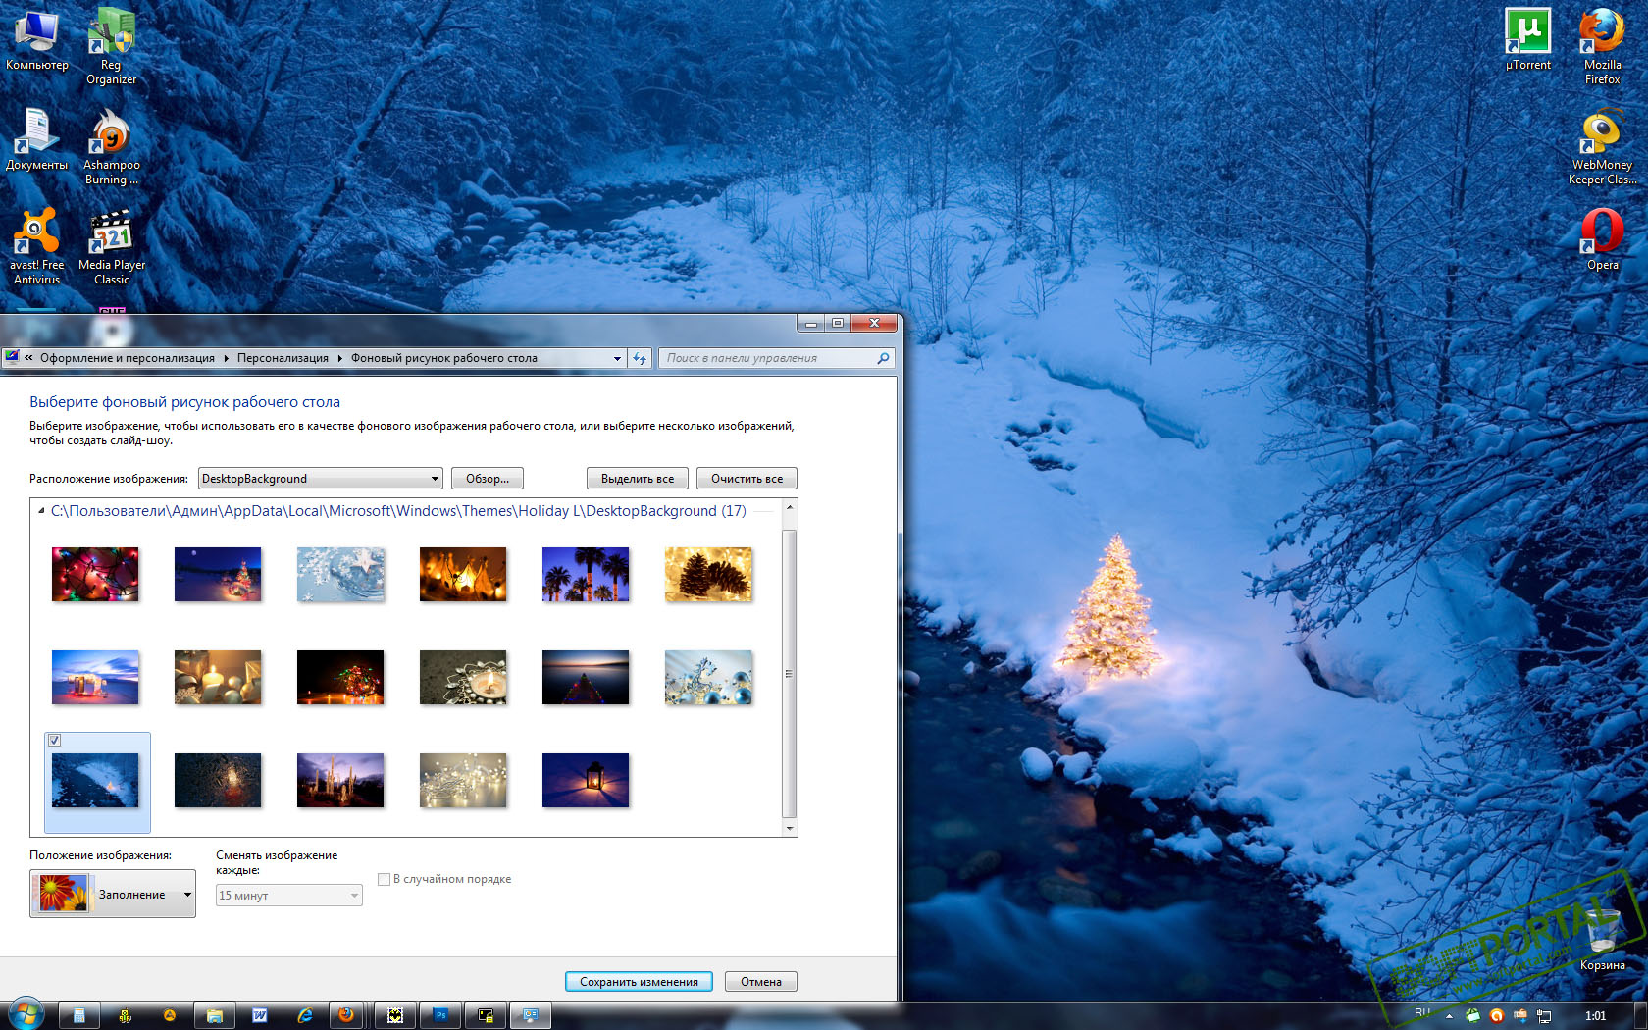Viewport: 1648px width, 1030px height.
Task: Select the Reg Organizer desktop shortcut
Action: (x=111, y=47)
